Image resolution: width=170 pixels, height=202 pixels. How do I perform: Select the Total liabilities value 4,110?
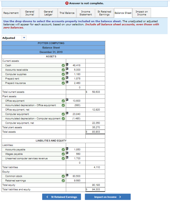tap(97, 167)
